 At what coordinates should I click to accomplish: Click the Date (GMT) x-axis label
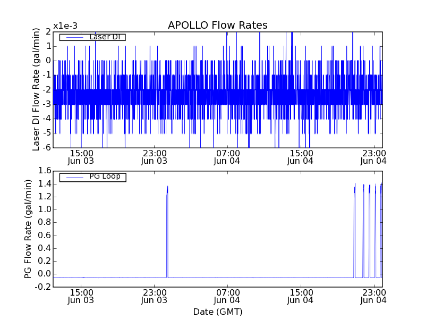[217, 312]
